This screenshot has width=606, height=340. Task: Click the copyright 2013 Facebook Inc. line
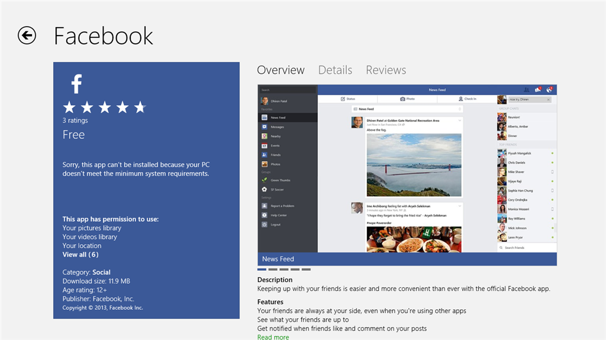[102, 308]
